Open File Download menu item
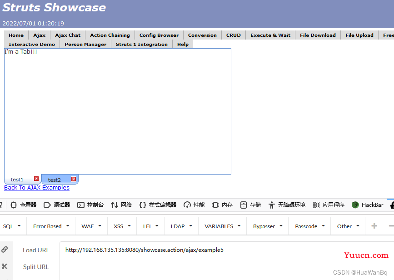Screen dimensions: 394x280 click(x=318, y=35)
